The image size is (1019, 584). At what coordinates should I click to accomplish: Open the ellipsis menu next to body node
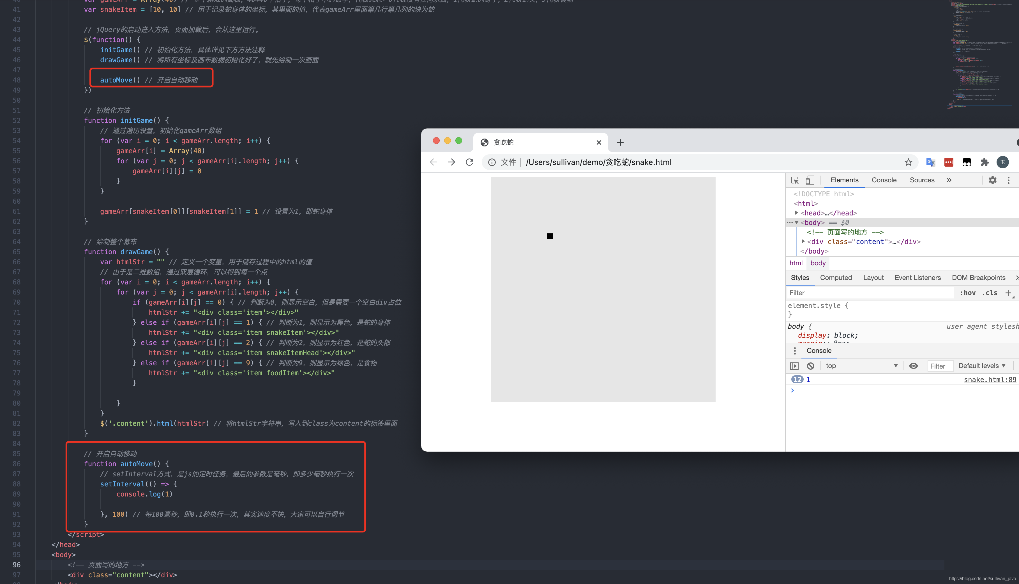tap(789, 223)
